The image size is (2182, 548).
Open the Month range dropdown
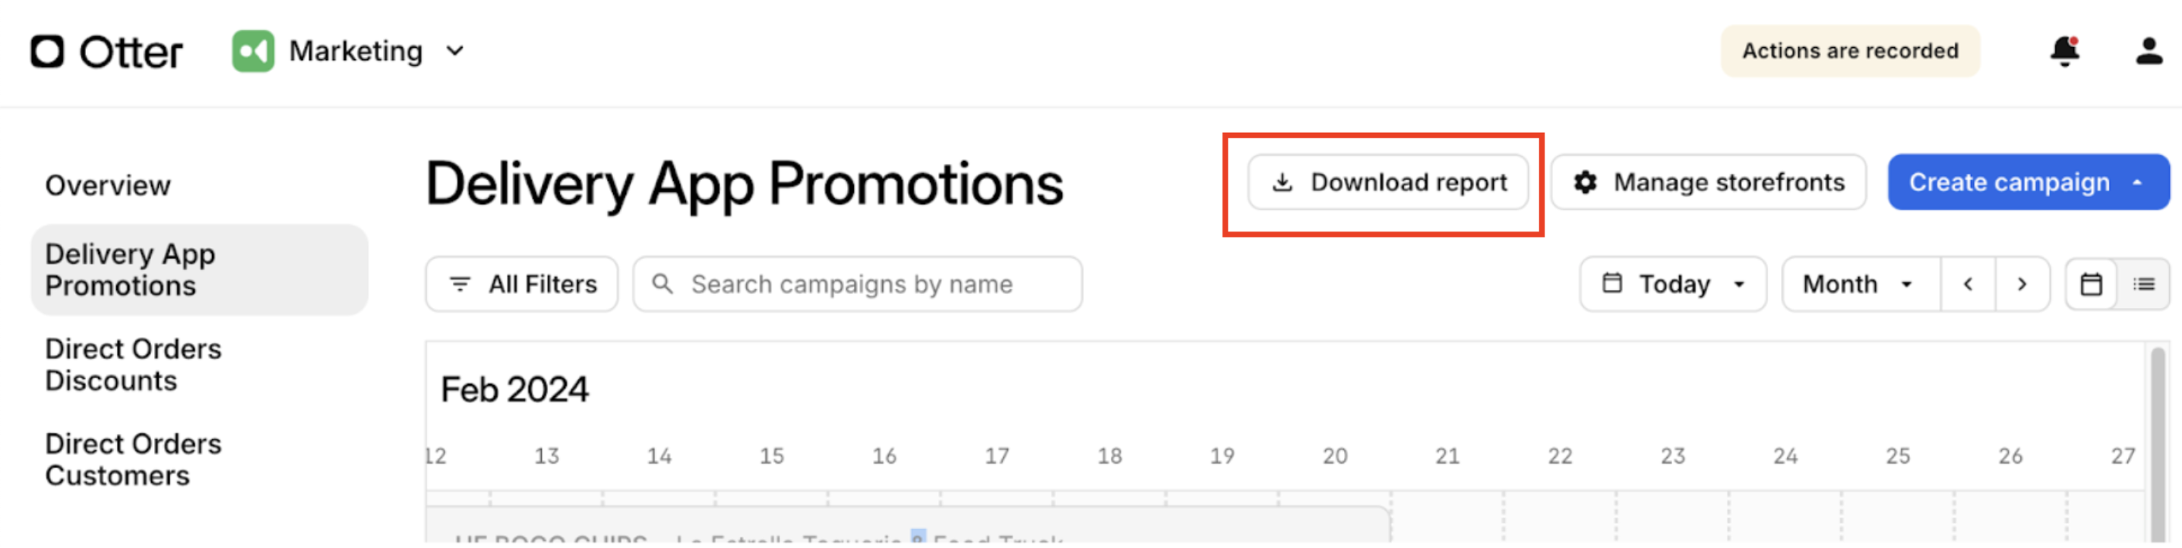pos(1860,285)
